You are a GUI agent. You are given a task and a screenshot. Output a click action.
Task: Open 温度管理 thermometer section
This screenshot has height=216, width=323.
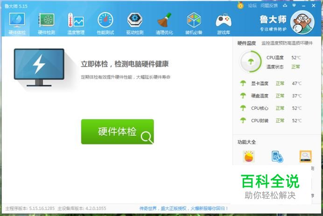[76, 23]
